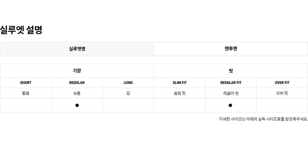Click the 김 cell
This screenshot has width=308, height=147.
(128, 93)
